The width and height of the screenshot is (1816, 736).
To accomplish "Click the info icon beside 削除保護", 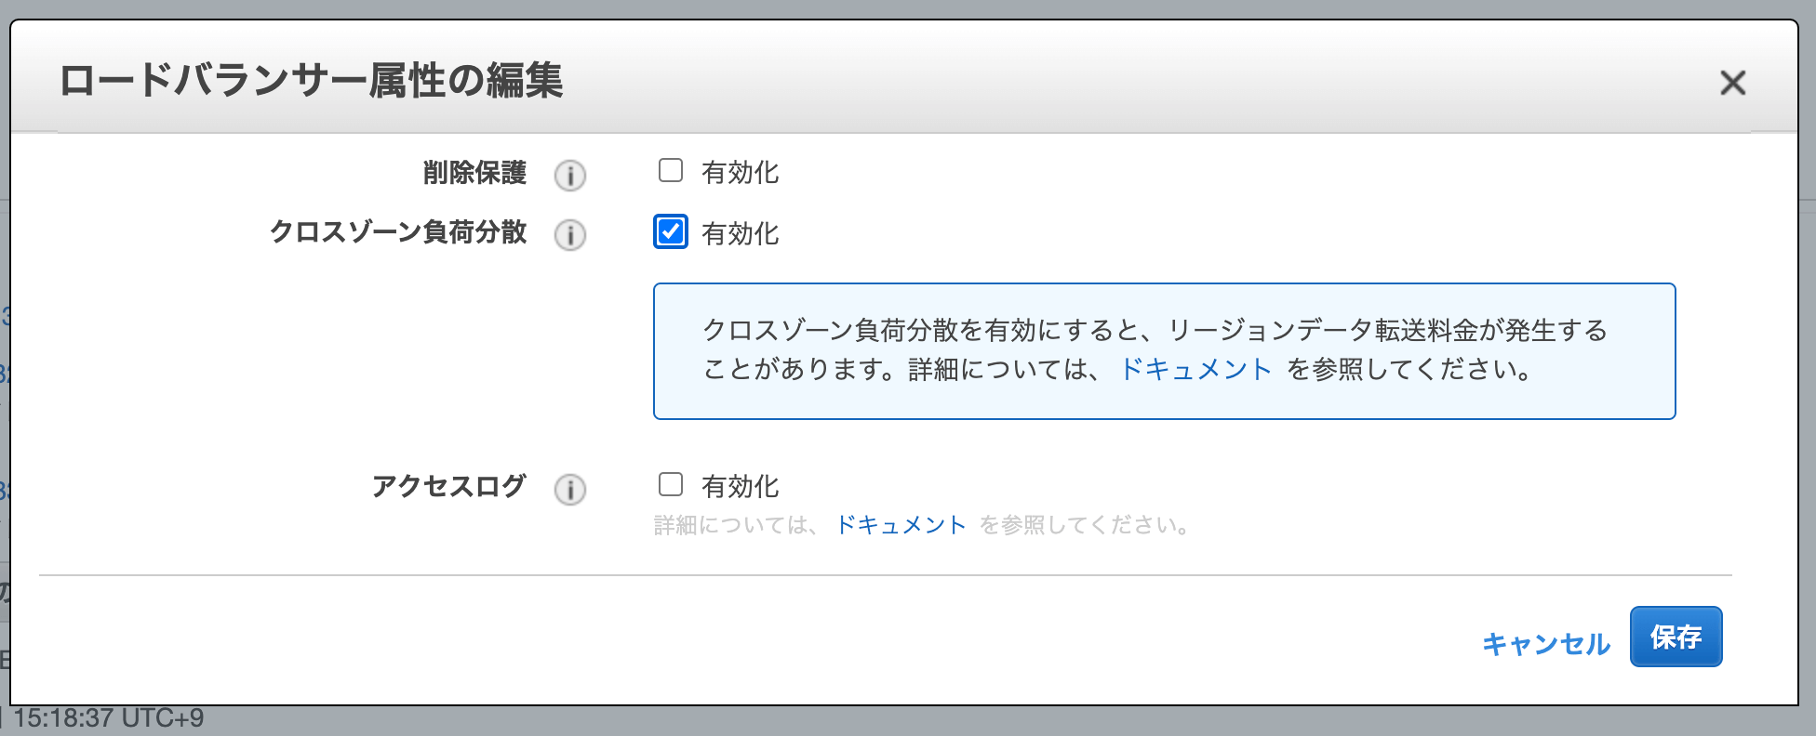I will (570, 175).
